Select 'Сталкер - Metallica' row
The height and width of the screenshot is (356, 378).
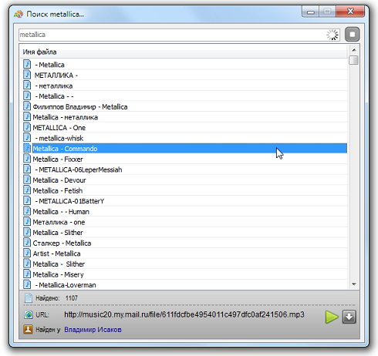point(184,243)
